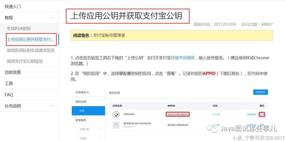286x141 pixels.
Task: Select TestCenter application name
Action: 129,114
